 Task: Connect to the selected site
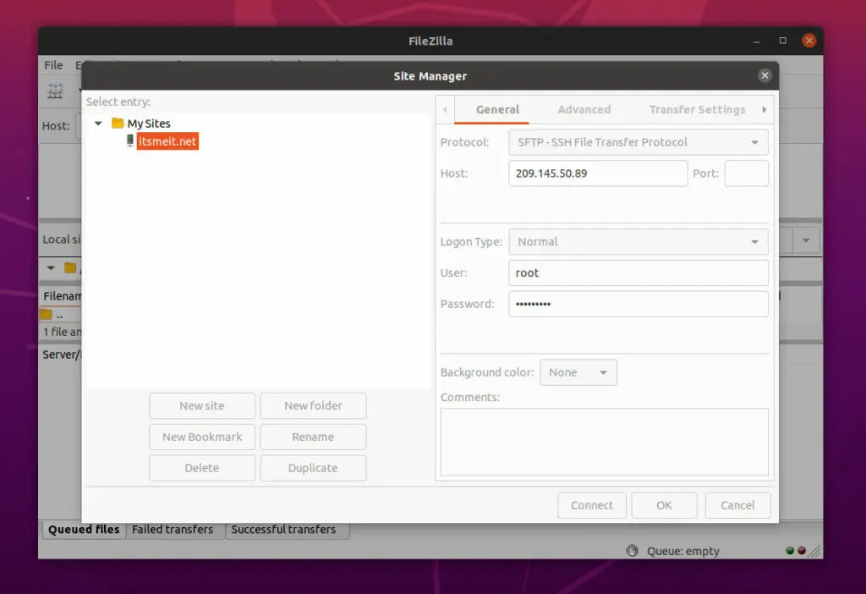591,504
